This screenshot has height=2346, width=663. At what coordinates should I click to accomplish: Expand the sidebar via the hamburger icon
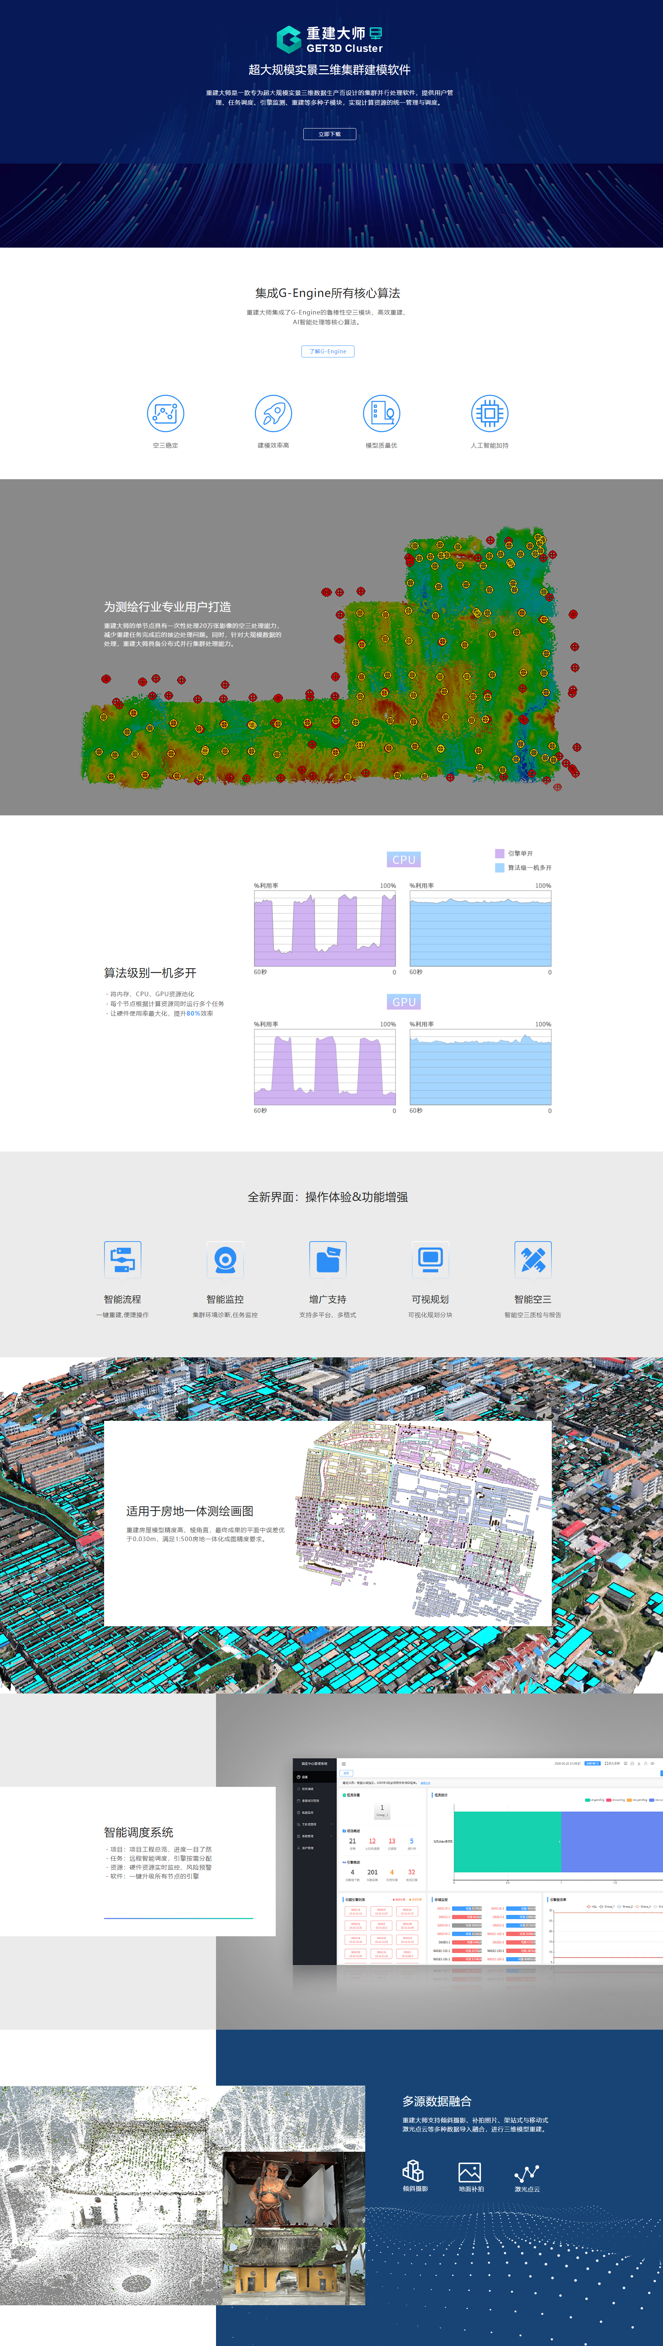coord(344,1764)
